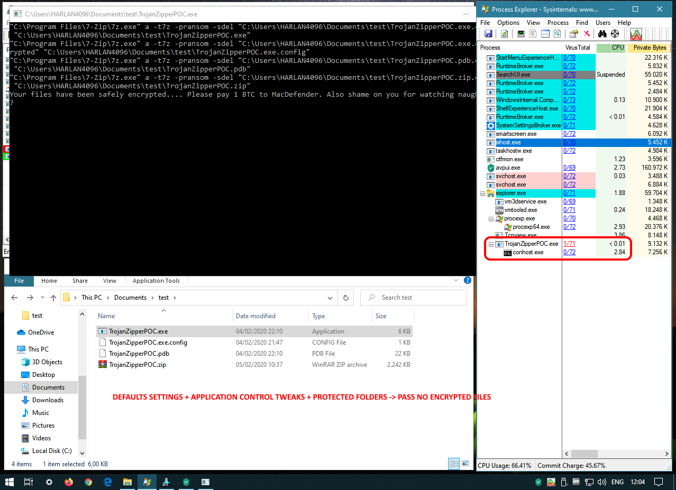
Task: Open Google Chrome from the taskbar
Action: [88, 482]
